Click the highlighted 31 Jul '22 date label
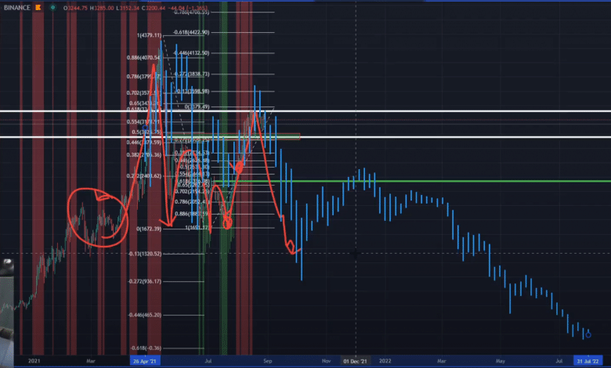The height and width of the screenshot is (368, 611). (x=587, y=361)
